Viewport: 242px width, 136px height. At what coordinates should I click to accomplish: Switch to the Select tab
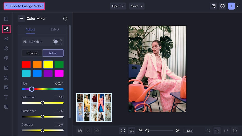tap(55, 29)
